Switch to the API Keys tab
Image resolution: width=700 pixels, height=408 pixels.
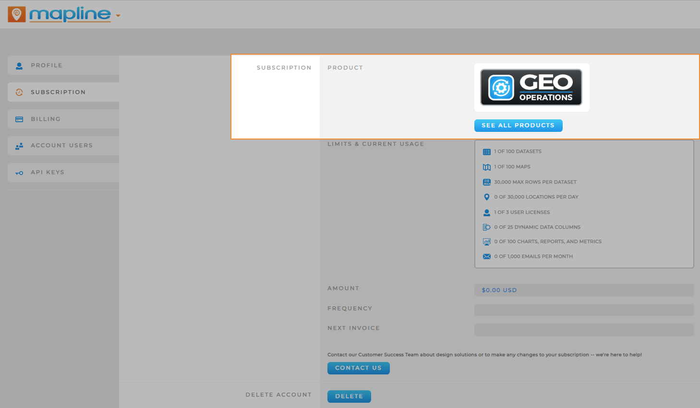pos(63,173)
